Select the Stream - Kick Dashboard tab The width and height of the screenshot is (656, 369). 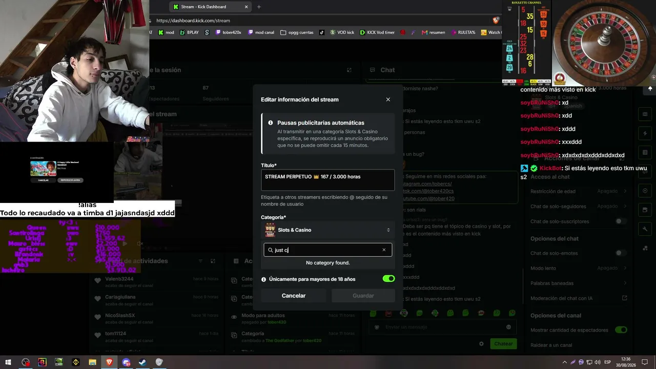pyautogui.click(x=210, y=7)
